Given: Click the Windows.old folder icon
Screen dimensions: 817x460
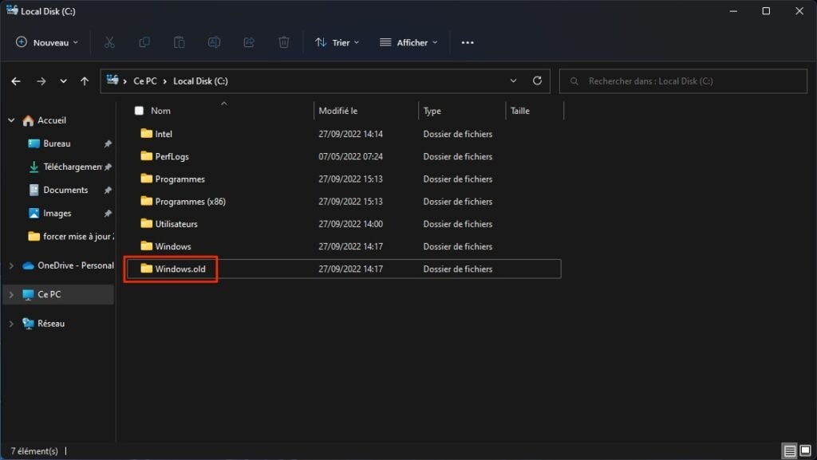Looking at the screenshot, I should pos(147,268).
